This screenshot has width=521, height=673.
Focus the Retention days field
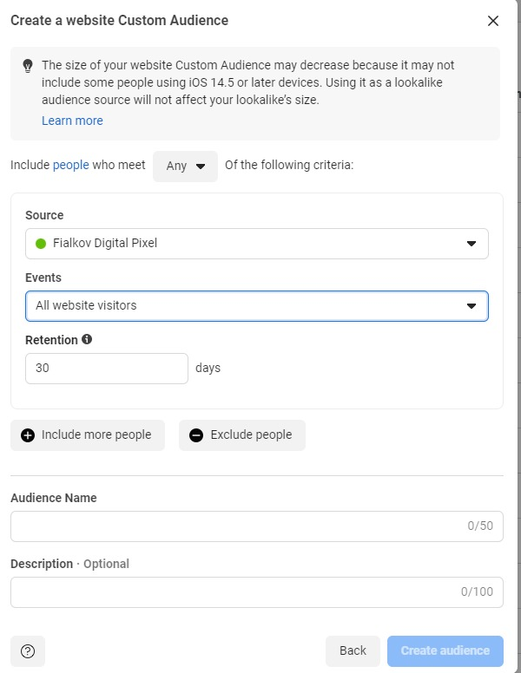(x=107, y=369)
